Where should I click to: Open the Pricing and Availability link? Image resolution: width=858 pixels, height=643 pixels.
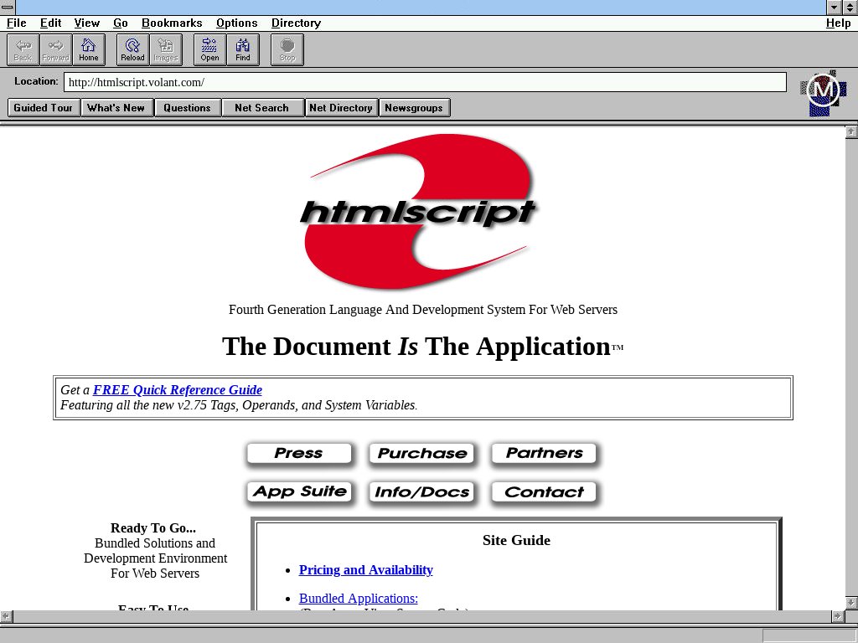tap(365, 569)
